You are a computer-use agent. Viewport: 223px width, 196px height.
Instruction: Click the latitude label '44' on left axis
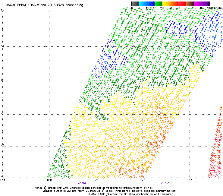coord(2,114)
